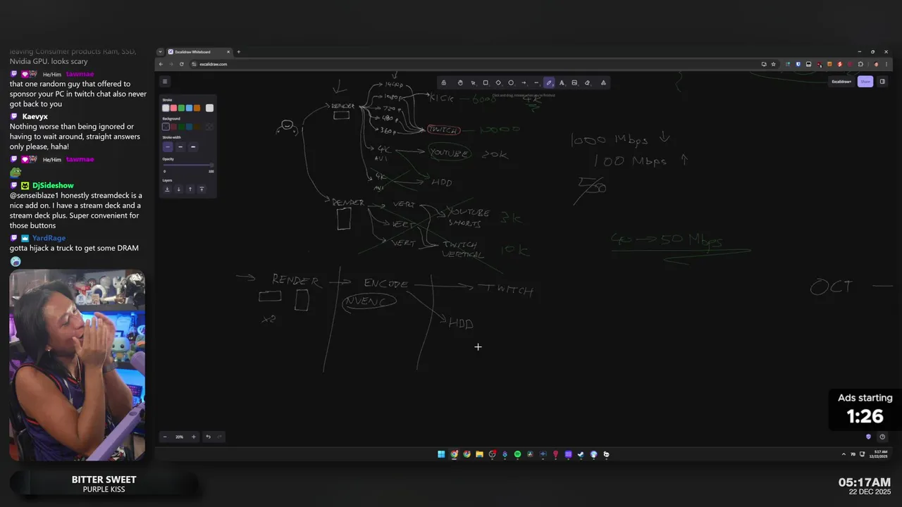The image size is (902, 507).
Task: Set stroke width to bold
Action: pos(180,146)
